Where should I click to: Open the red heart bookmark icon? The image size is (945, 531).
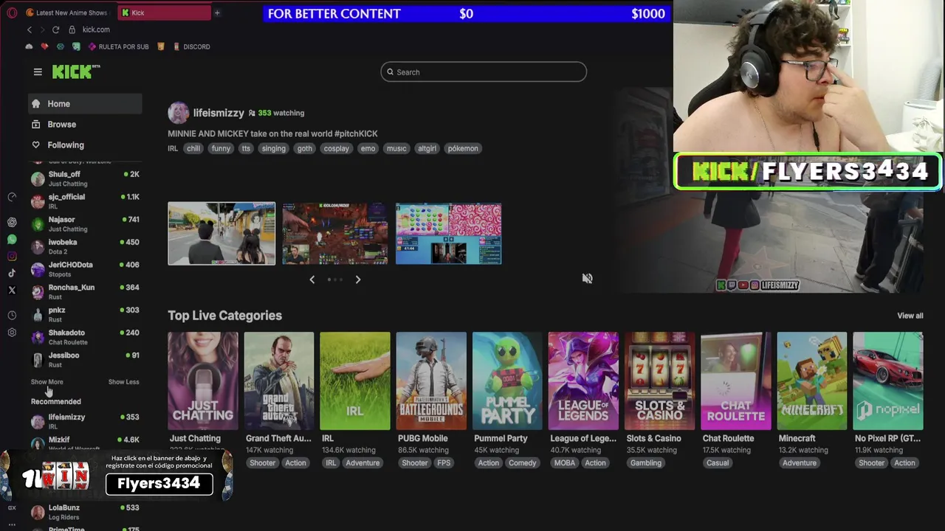click(x=44, y=46)
